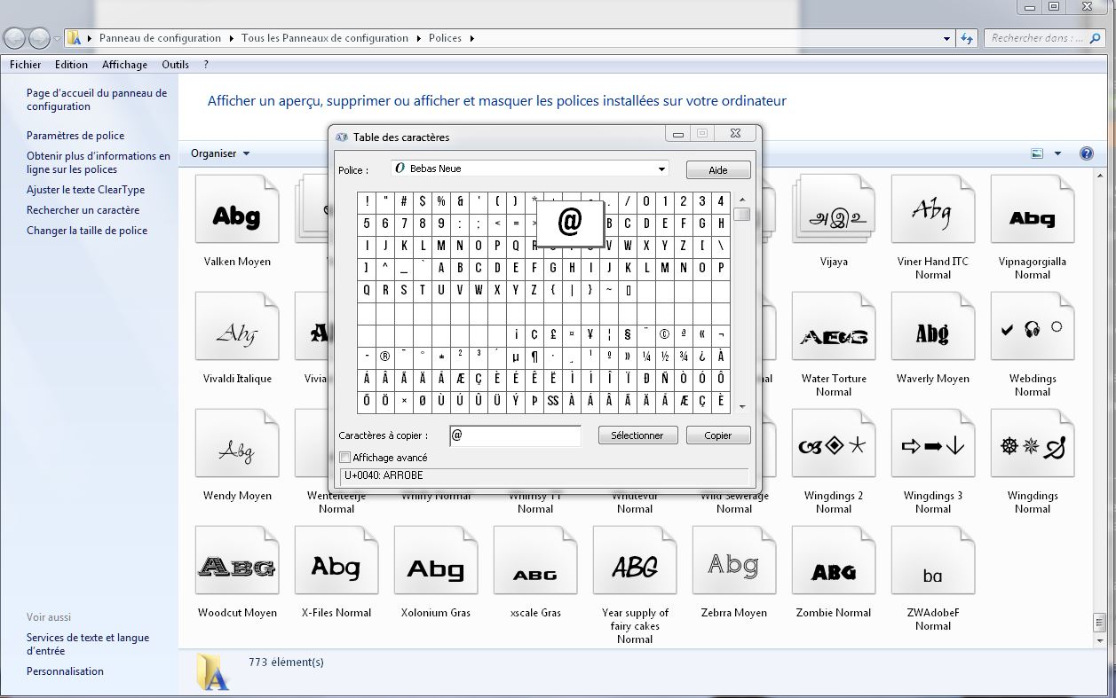The image size is (1116, 698).
Task: Click the Water Torture Normal font icon
Action: pos(833,330)
